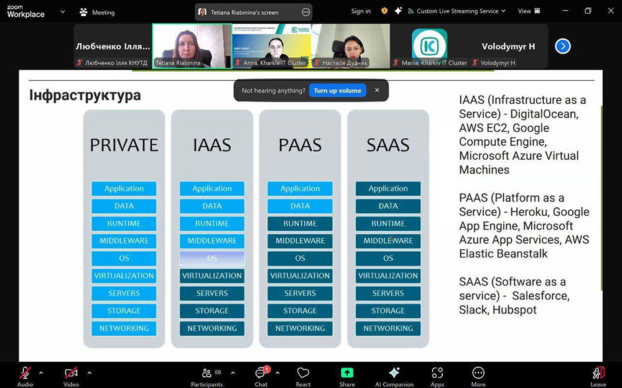This screenshot has width=622, height=388.
Task: Dismiss the Not hearing anything notification
Action: click(x=377, y=90)
